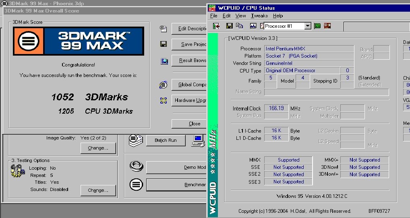Click the Internal Clock value 166.19
Viewport: 410px width, 218px height.
[276, 108]
